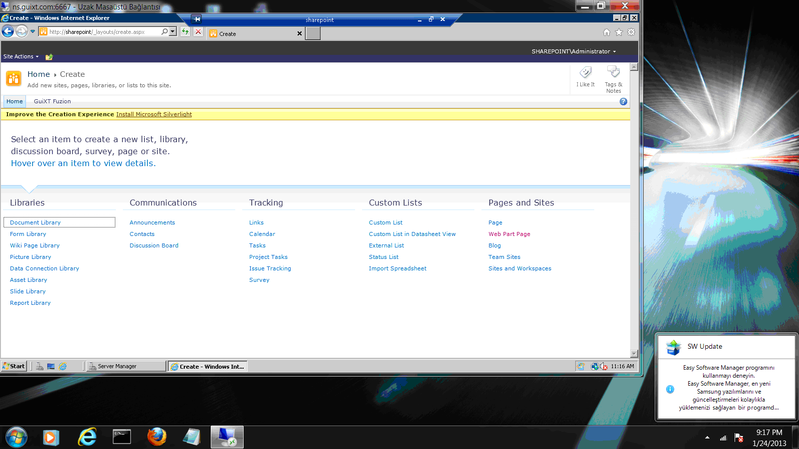Click the page scrollbar up arrow
This screenshot has width=799, height=449.
(634, 67)
